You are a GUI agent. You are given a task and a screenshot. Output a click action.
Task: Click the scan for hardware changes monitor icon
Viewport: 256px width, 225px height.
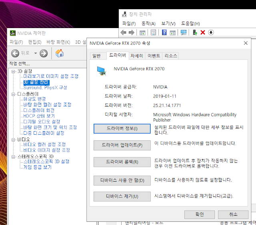point(184,32)
